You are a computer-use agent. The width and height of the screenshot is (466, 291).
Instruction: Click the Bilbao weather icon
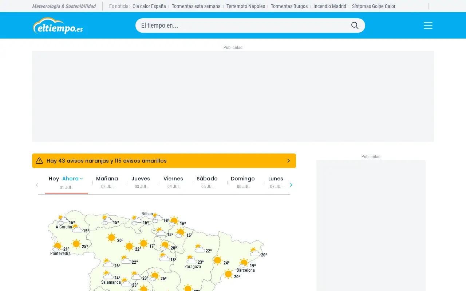point(157,218)
